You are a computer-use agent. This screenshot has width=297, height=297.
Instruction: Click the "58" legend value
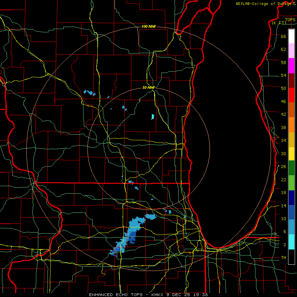pyautogui.click(x=283, y=62)
